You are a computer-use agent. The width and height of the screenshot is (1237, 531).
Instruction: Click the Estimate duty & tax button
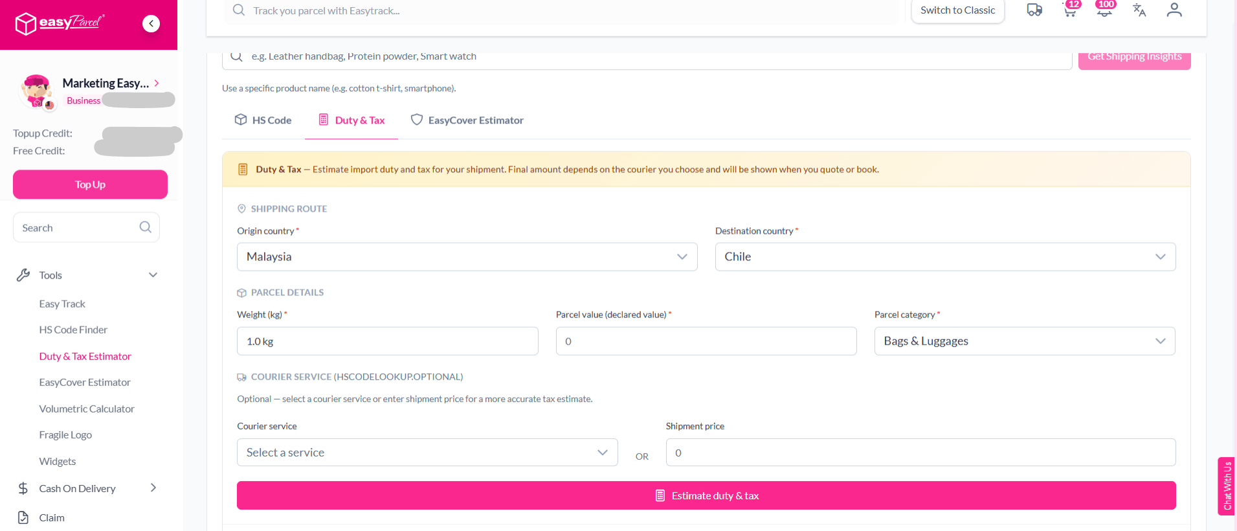coord(706,495)
